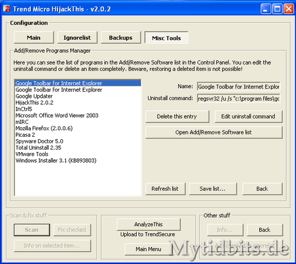
Task: Click the Uninstall command field
Action: (x=239, y=98)
